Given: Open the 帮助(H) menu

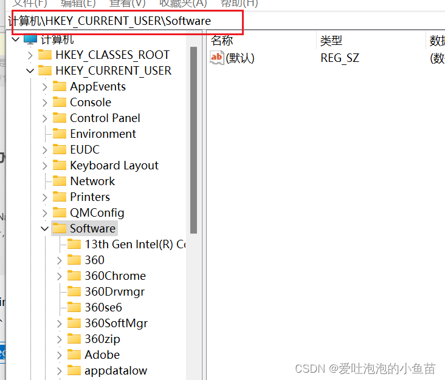Looking at the screenshot, I should tap(240, 4).
